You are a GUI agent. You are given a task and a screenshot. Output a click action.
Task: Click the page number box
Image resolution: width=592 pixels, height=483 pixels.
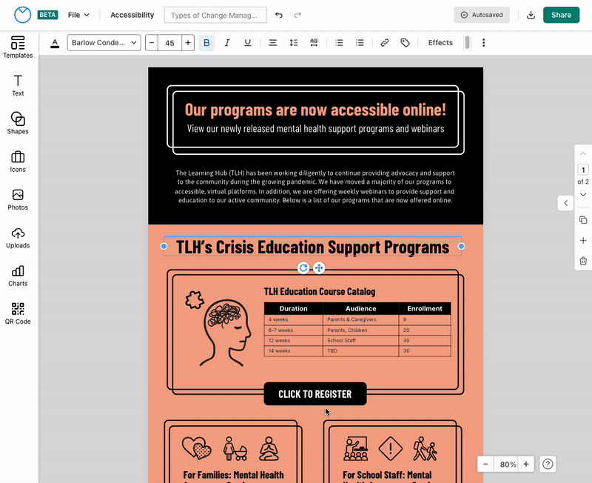point(583,170)
